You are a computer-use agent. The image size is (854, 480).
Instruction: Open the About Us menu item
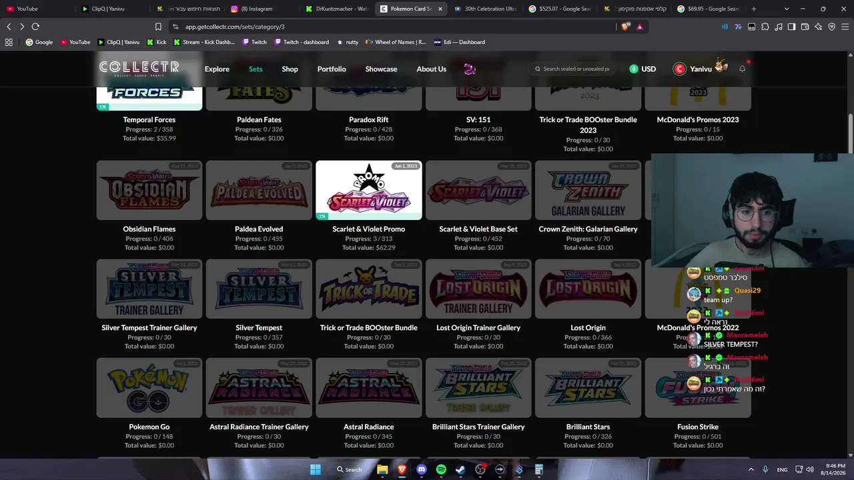(x=431, y=69)
